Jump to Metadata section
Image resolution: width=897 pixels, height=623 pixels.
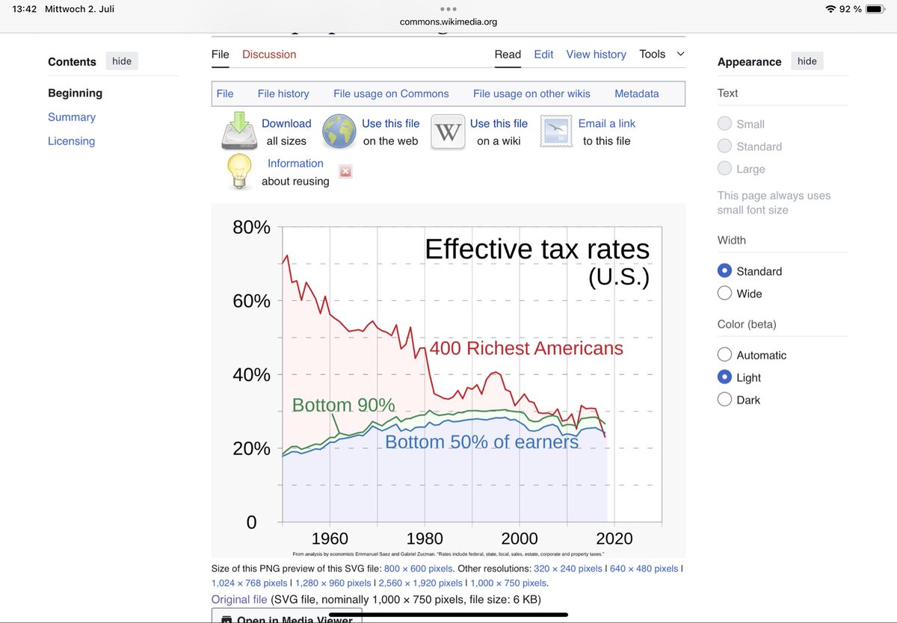[637, 93]
